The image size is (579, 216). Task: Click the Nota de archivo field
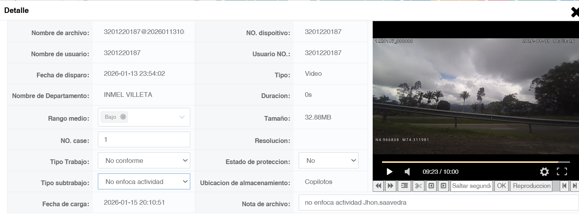[x=438, y=203]
